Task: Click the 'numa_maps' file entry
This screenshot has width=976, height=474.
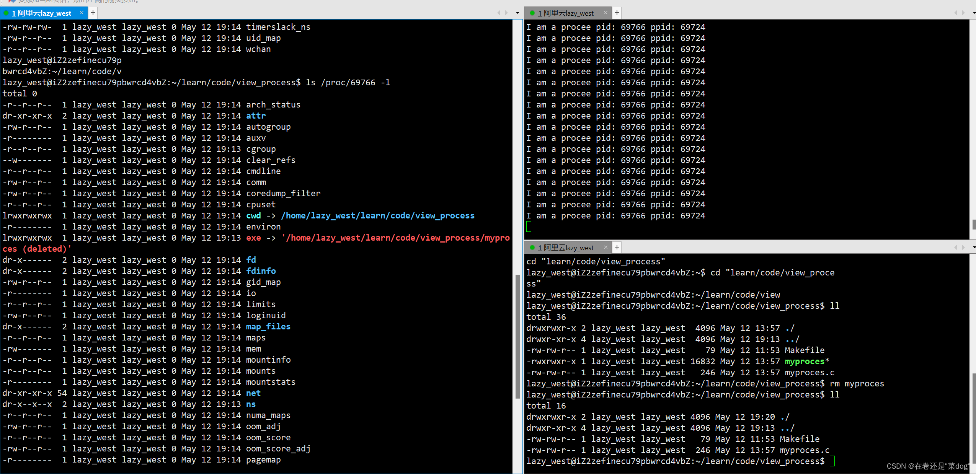Action: [268, 415]
